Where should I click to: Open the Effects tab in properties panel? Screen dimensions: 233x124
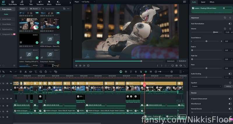(x=212, y=2)
